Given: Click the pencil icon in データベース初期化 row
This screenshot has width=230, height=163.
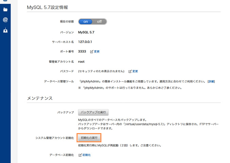Looking at the screenshot, I should tap(80, 155).
